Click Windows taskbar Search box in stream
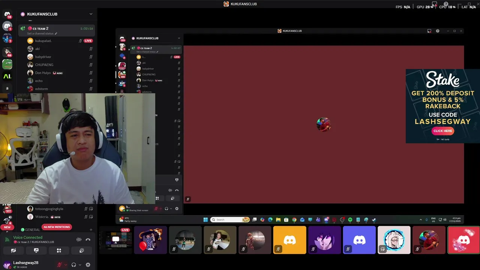The height and width of the screenshot is (270, 480). point(230,220)
